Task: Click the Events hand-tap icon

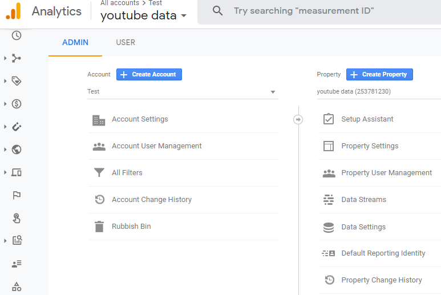Action: coord(17,218)
